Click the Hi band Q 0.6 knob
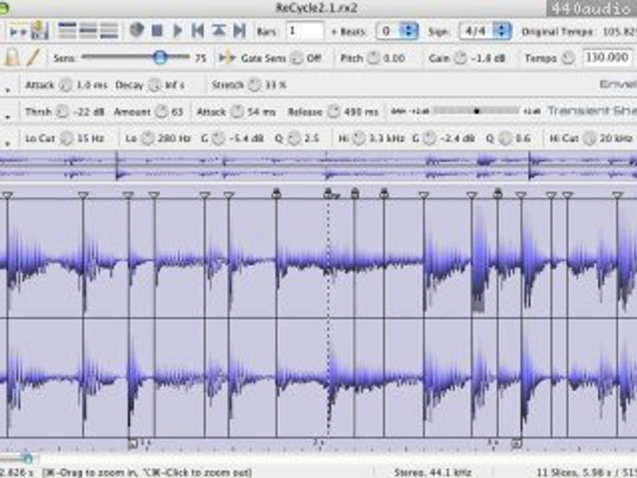This screenshot has height=478, width=637. [x=505, y=139]
